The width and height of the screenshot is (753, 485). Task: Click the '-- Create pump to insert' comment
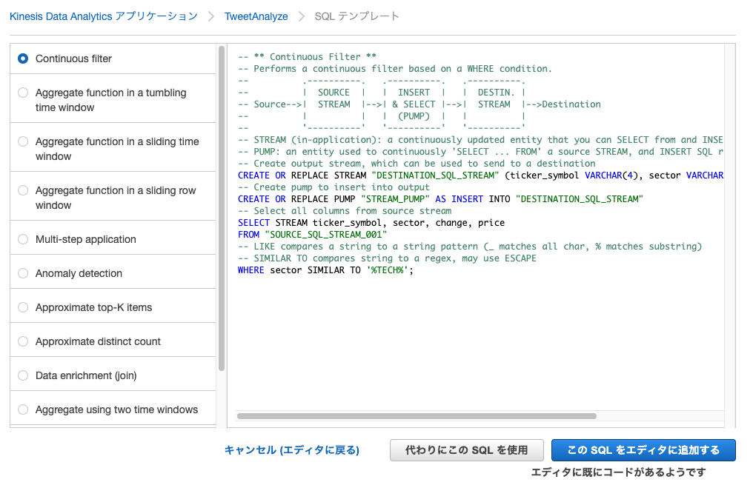(334, 187)
